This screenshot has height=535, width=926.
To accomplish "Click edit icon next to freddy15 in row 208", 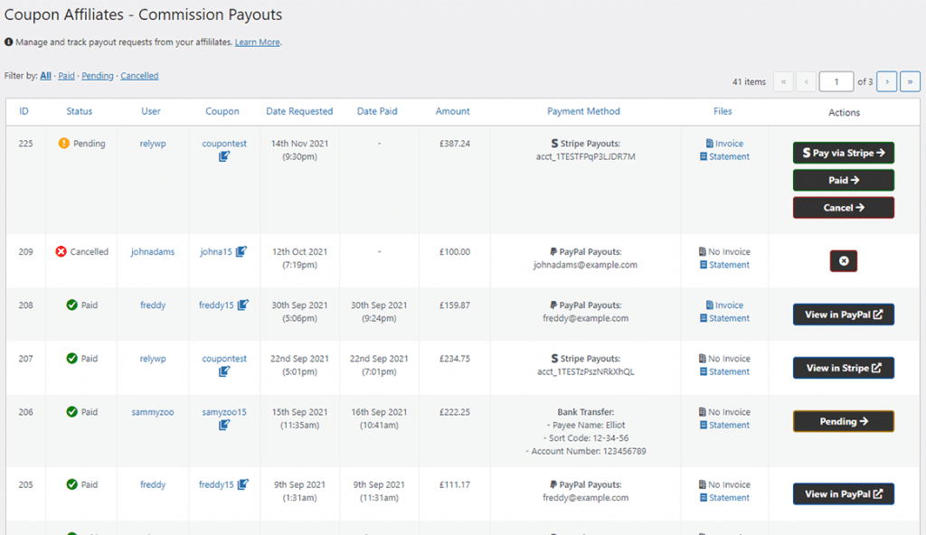I will point(242,305).
